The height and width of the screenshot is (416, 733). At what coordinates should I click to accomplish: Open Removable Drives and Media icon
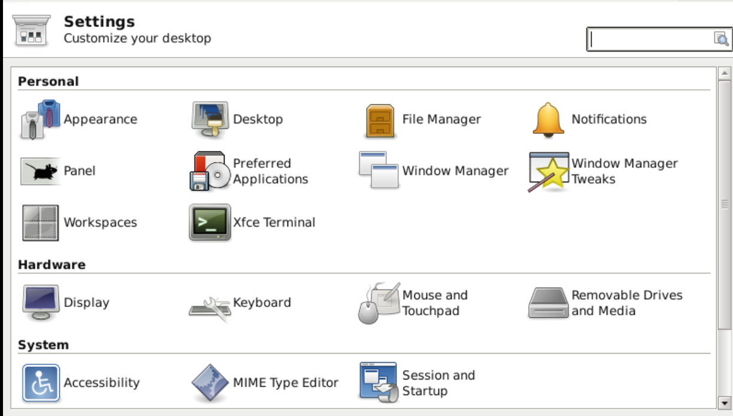(x=548, y=303)
